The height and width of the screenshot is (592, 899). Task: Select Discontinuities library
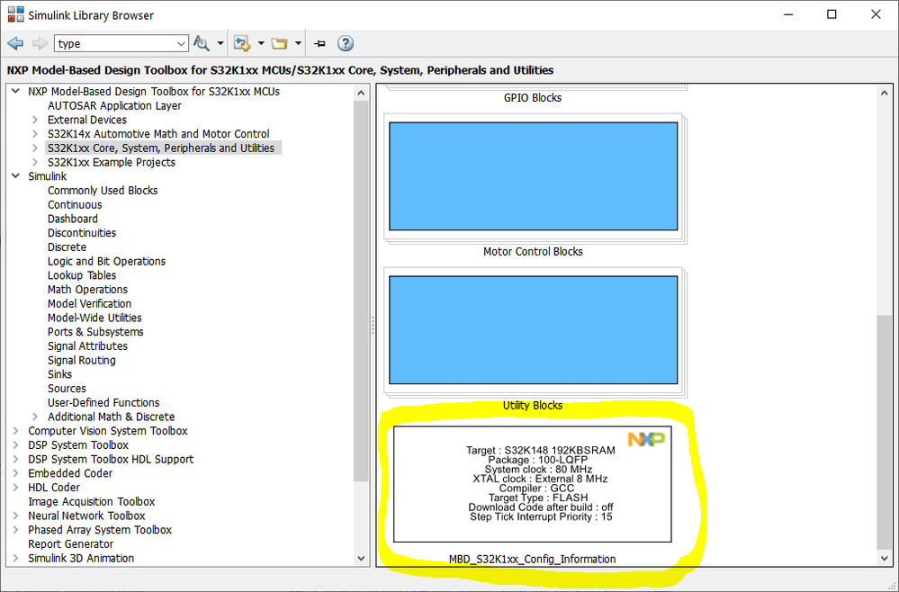click(x=81, y=233)
